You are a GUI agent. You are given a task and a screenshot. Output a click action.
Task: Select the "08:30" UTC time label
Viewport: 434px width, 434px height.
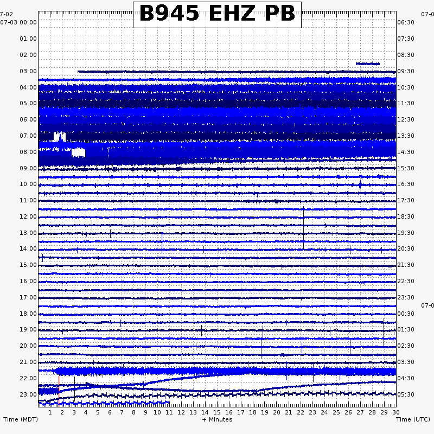[406, 55]
